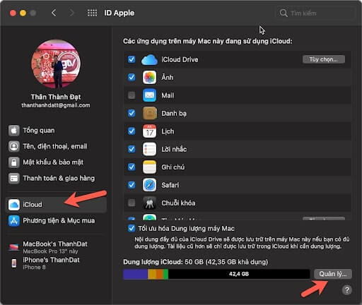Click the ID Apple window title
This screenshot has width=362, height=305.
pos(119,13)
